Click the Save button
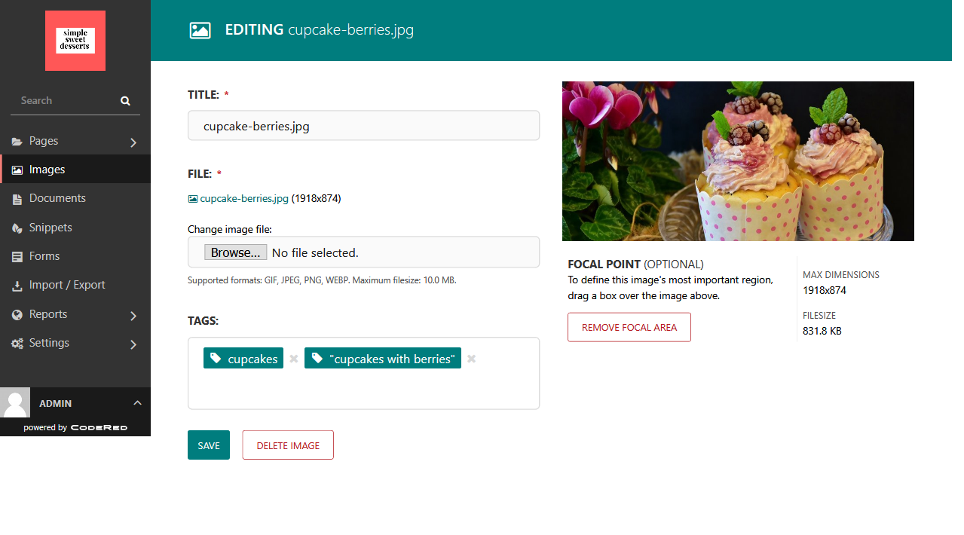 [209, 445]
